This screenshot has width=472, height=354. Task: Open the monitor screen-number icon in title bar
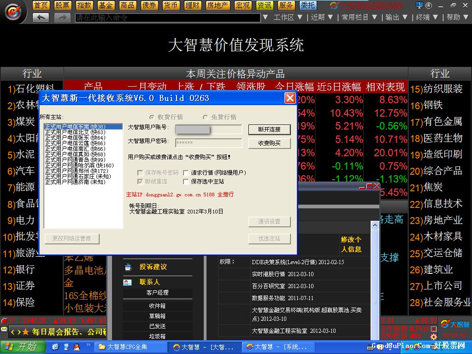[x=419, y=5]
